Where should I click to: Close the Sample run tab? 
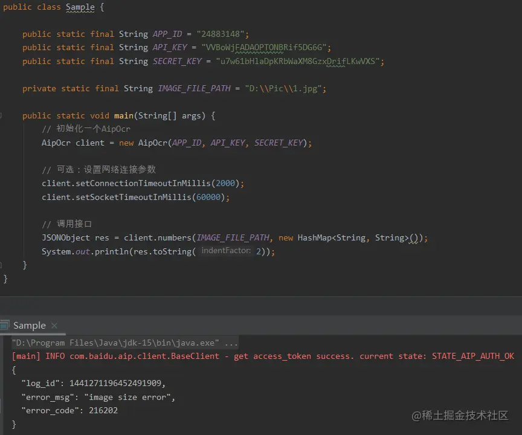(54, 326)
